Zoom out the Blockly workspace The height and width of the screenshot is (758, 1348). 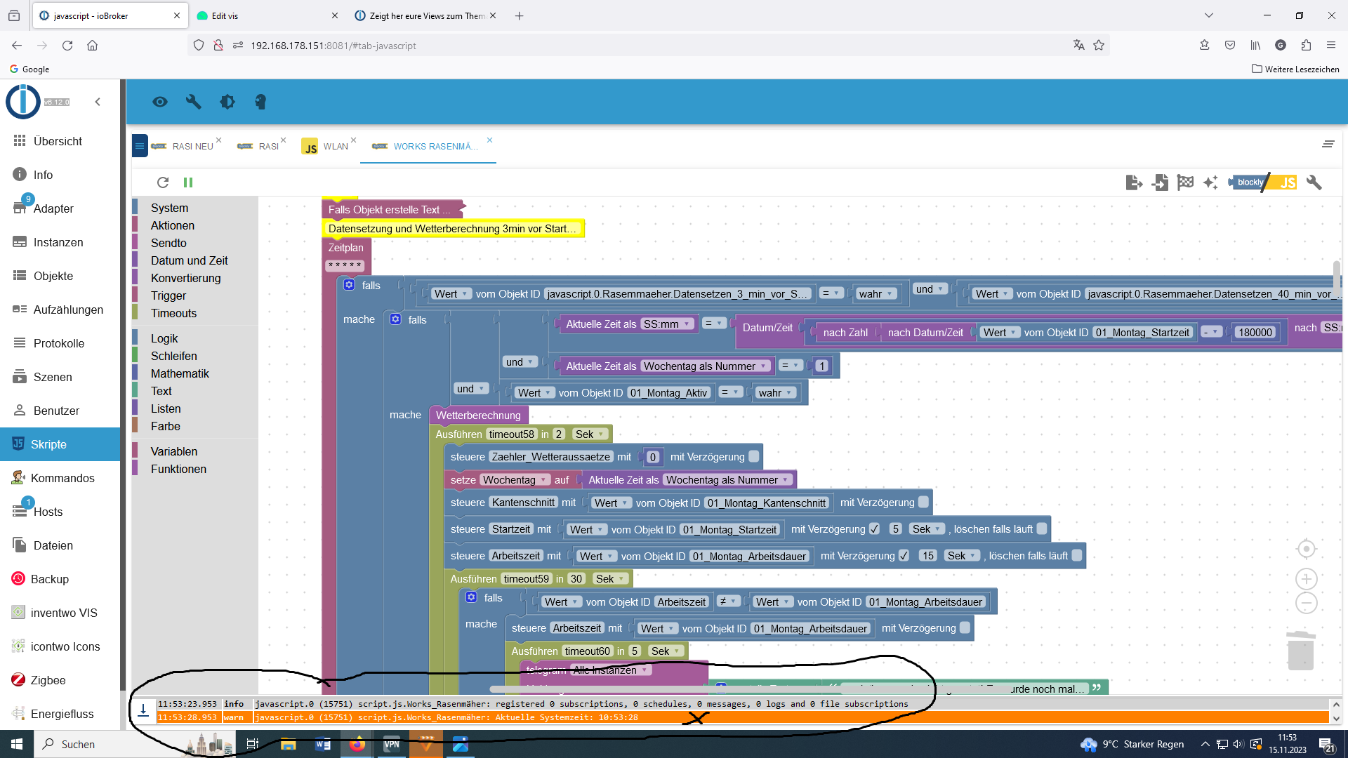1306,603
